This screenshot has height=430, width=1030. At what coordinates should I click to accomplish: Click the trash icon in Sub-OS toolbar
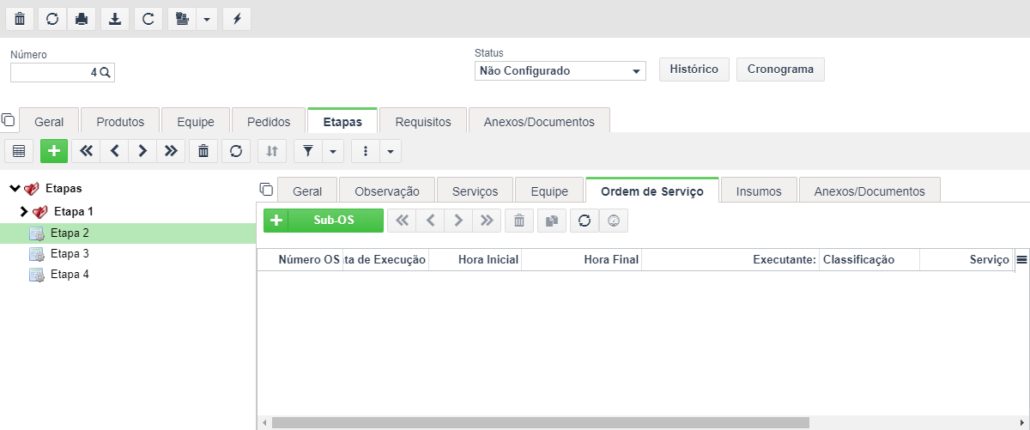[518, 221]
